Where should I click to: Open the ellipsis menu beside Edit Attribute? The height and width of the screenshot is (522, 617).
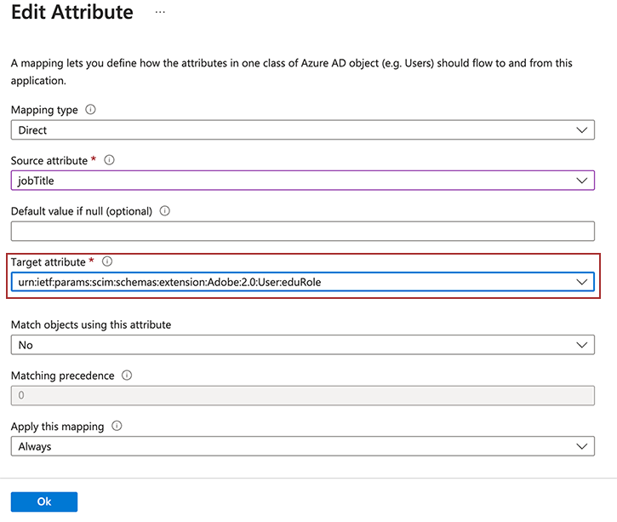[160, 13]
